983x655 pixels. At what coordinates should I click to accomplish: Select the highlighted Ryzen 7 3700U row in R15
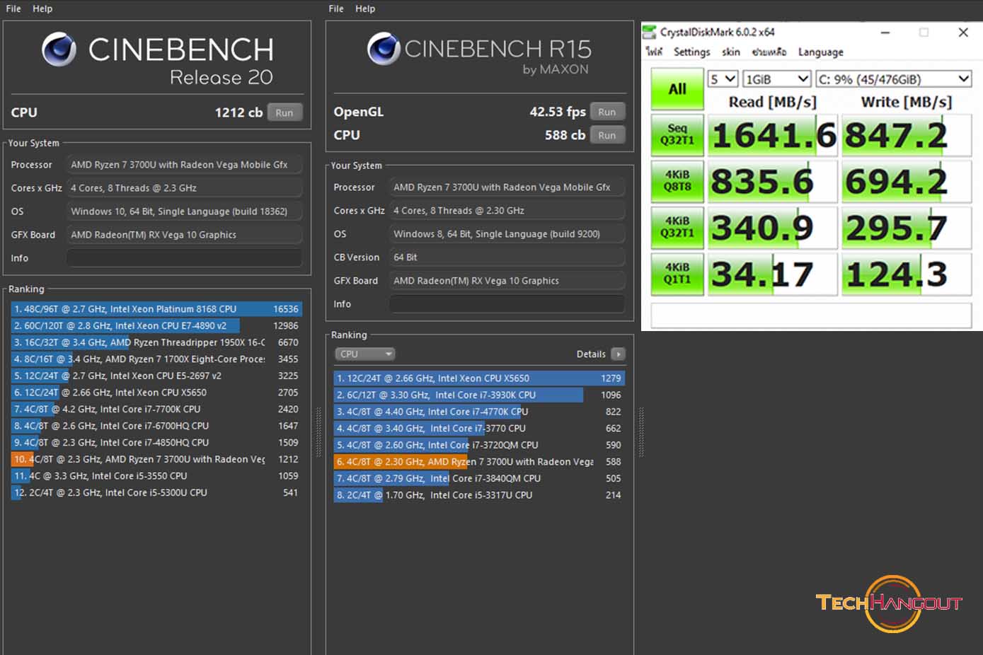click(x=479, y=462)
